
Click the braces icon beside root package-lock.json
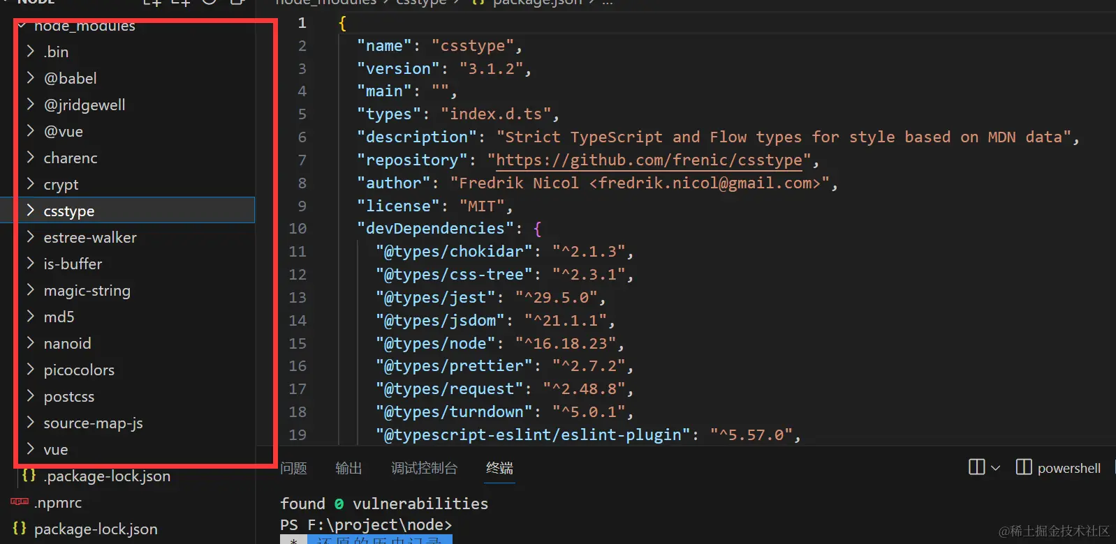coord(20,529)
